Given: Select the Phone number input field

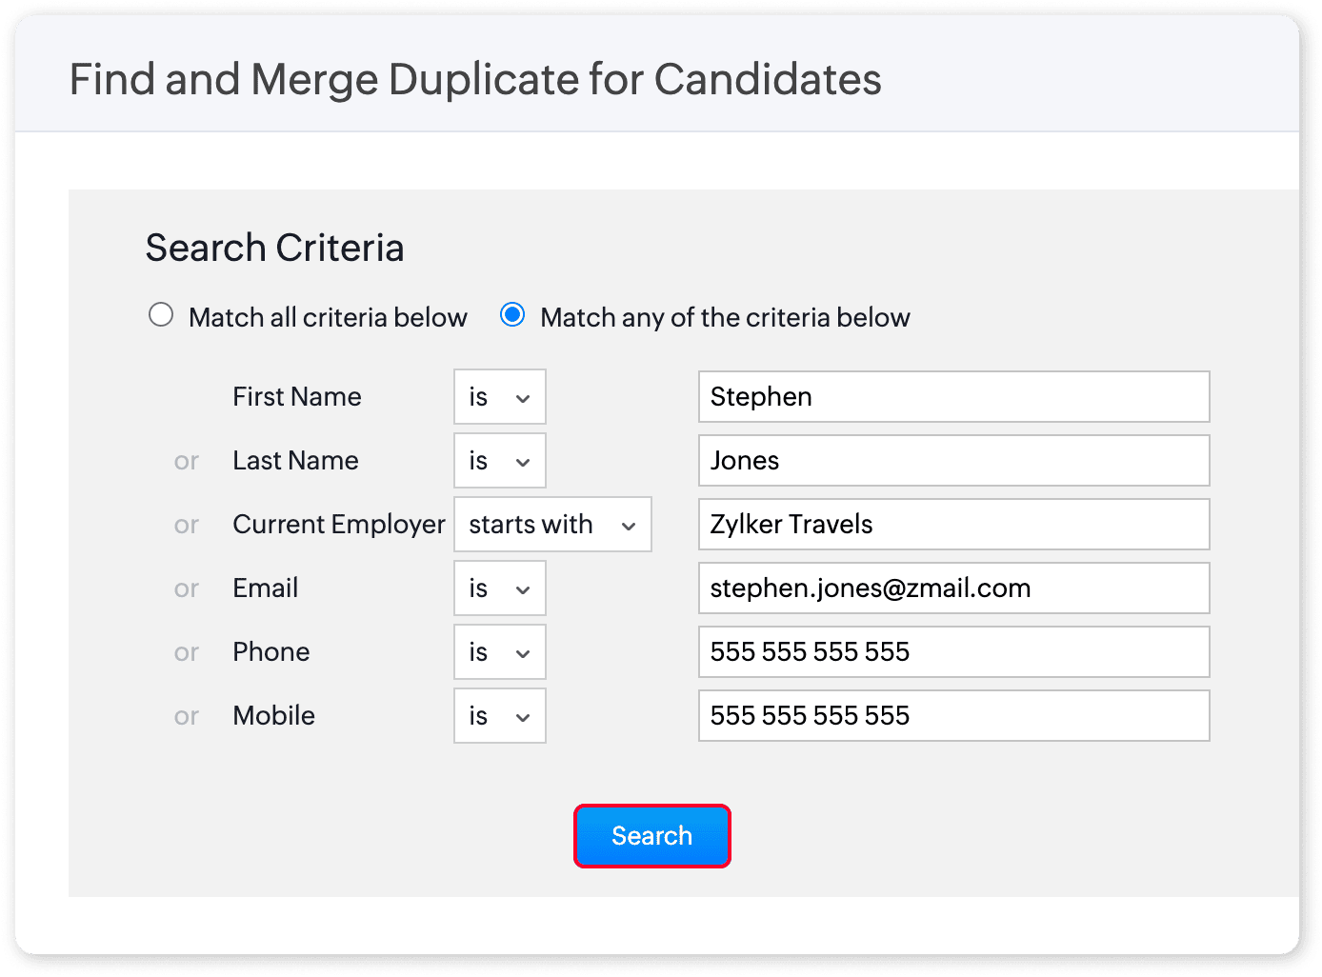Looking at the screenshot, I should click(952, 651).
